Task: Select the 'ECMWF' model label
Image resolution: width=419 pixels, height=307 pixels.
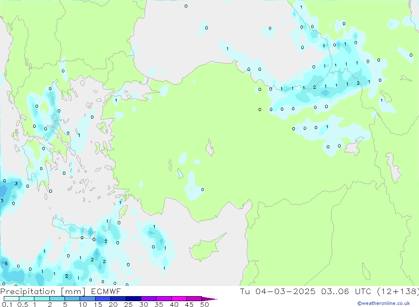Action: click(x=106, y=291)
